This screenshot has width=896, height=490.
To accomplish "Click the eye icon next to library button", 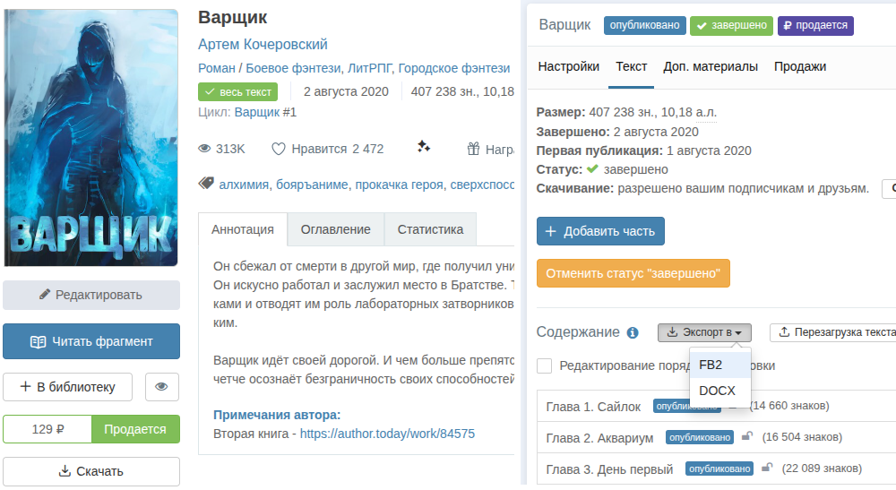I will pos(161,387).
